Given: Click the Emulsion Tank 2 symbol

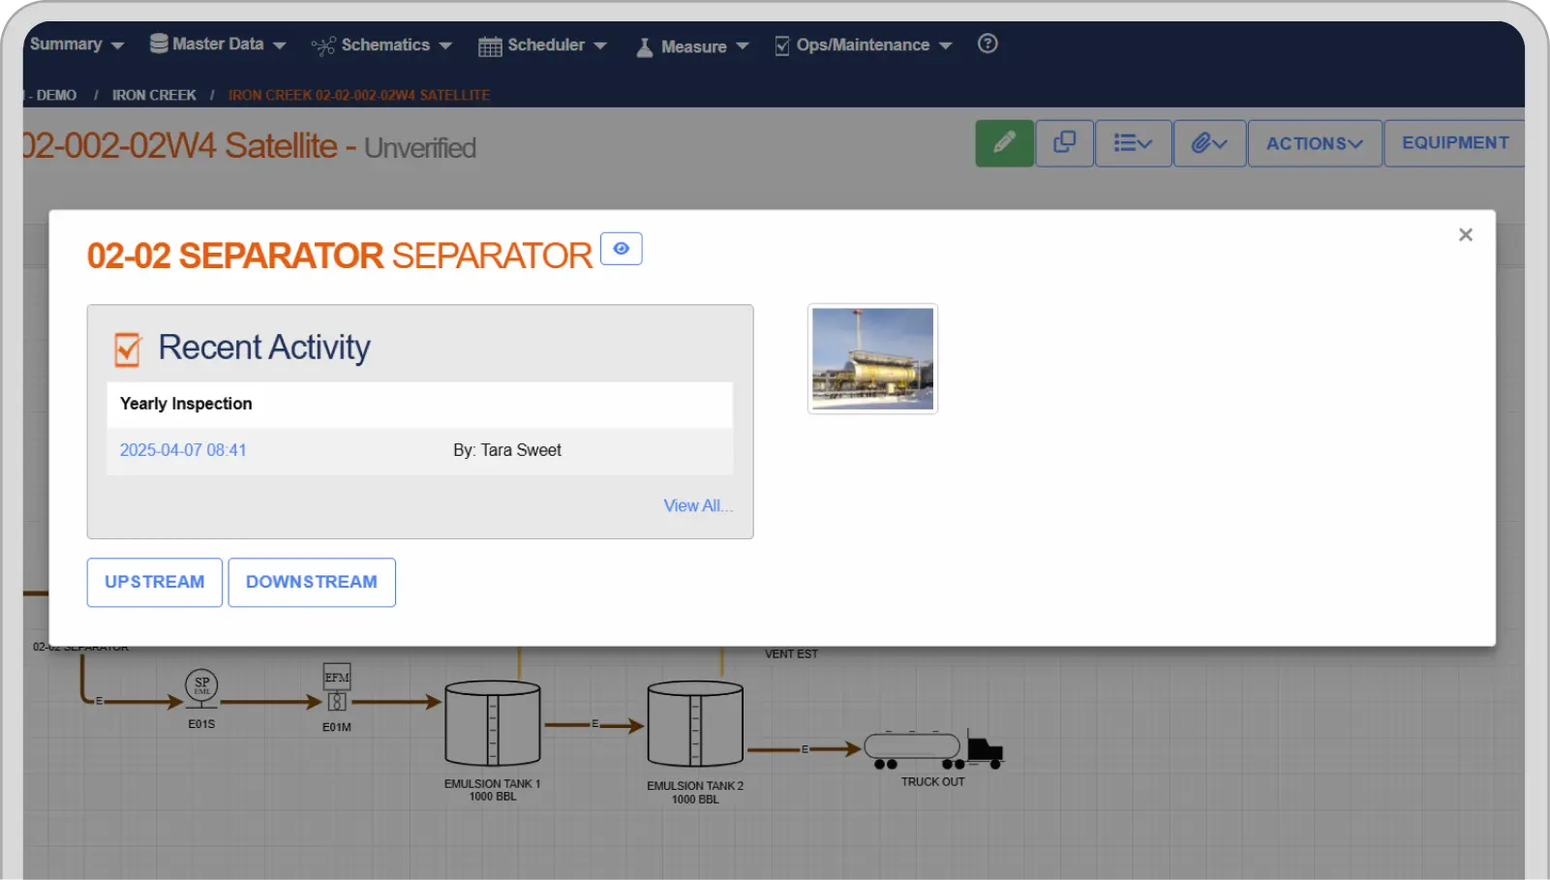Looking at the screenshot, I should click(x=695, y=725).
